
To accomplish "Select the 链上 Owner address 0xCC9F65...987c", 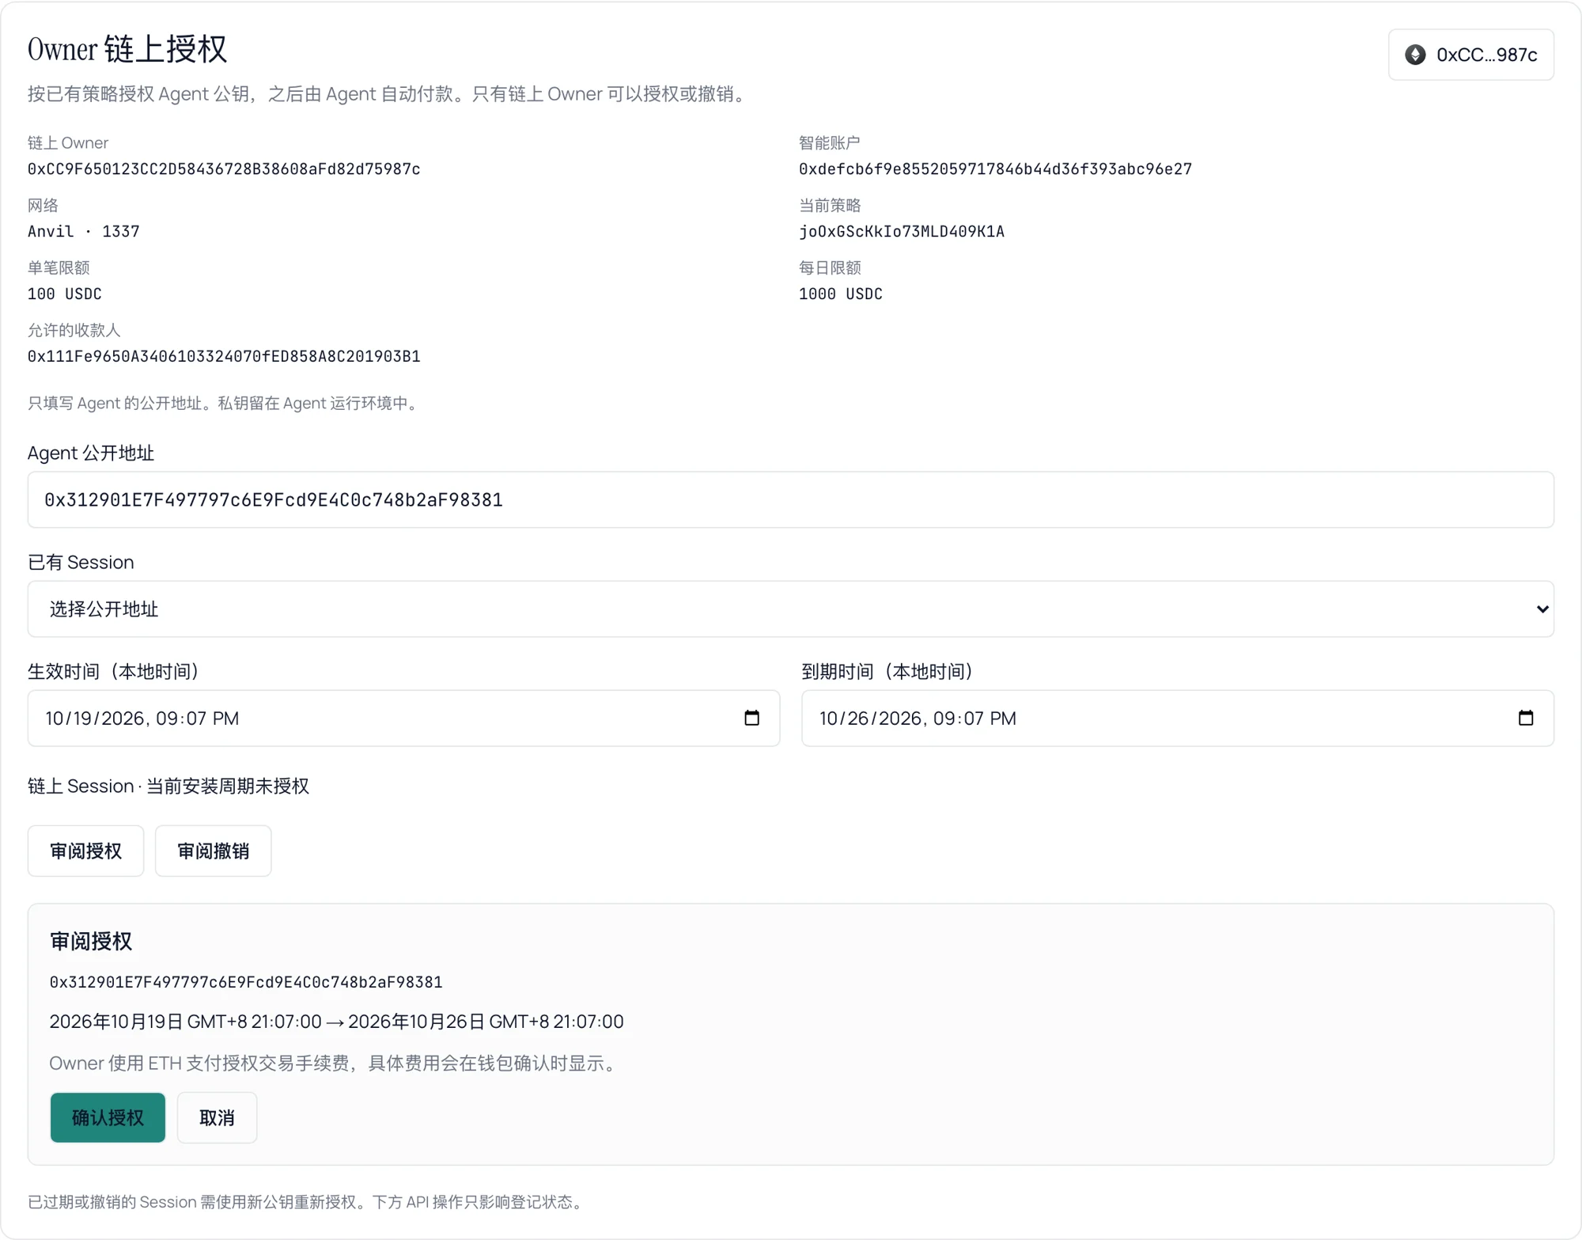I will 224,169.
